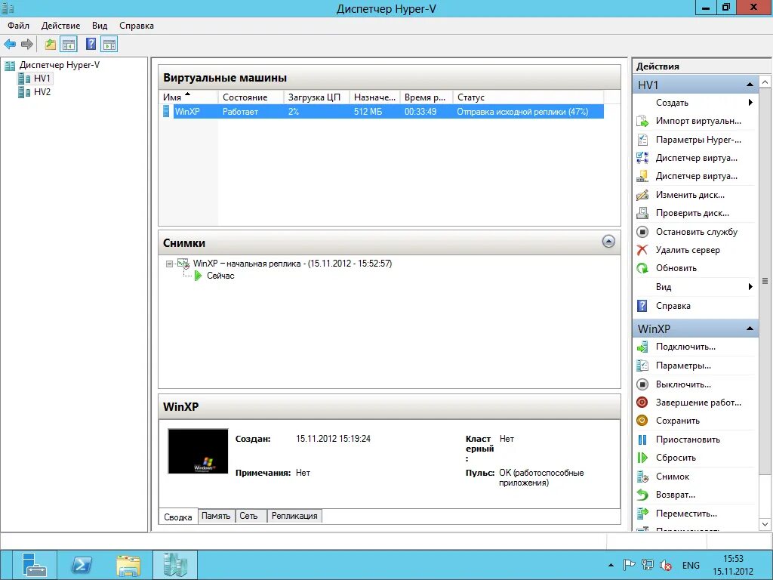Collapse the Снимки panel with round button
This screenshot has width=773, height=580.
[x=609, y=242]
